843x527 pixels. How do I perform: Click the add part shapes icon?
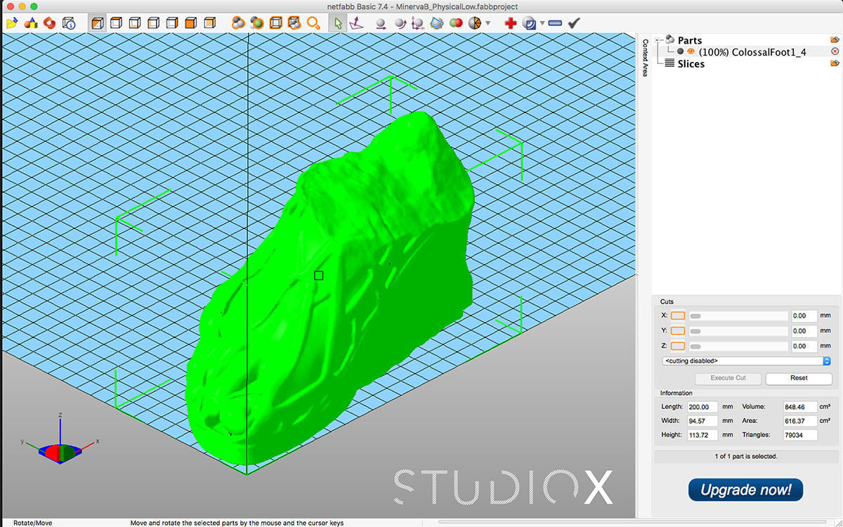click(x=31, y=23)
